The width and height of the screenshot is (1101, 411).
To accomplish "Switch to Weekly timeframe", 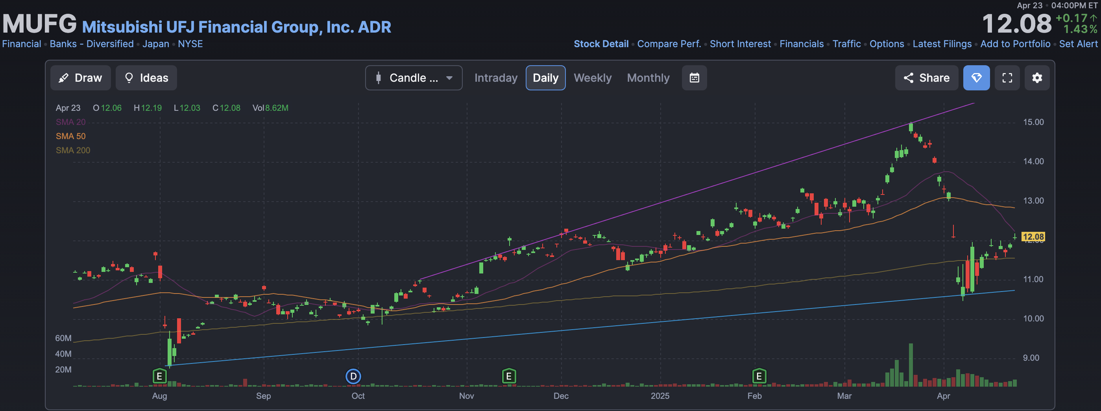I will [x=592, y=78].
